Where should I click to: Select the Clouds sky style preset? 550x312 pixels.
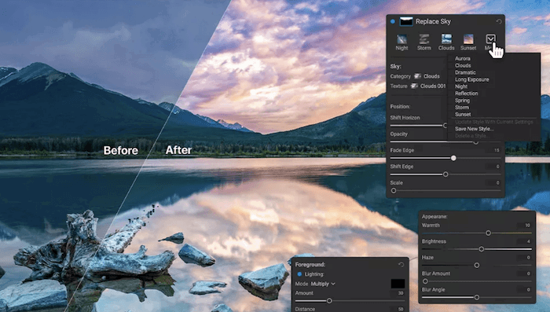pyautogui.click(x=446, y=42)
